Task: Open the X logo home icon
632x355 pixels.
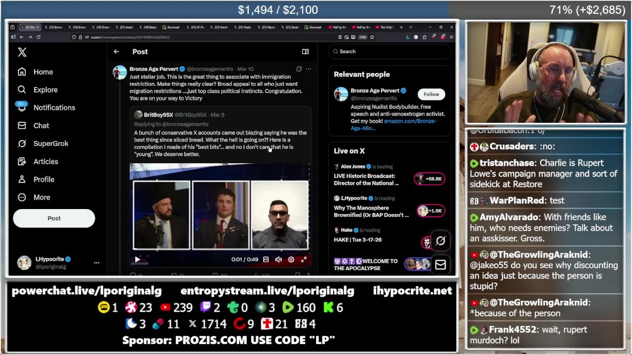Action: [x=22, y=52]
